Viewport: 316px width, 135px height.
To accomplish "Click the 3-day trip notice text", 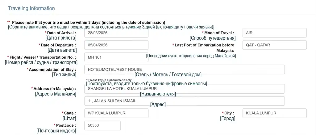I will (88, 23).
